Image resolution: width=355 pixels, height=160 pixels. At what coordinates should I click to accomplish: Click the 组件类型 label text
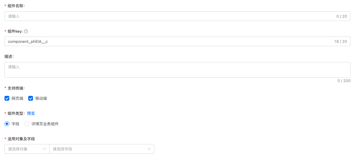click(16, 113)
